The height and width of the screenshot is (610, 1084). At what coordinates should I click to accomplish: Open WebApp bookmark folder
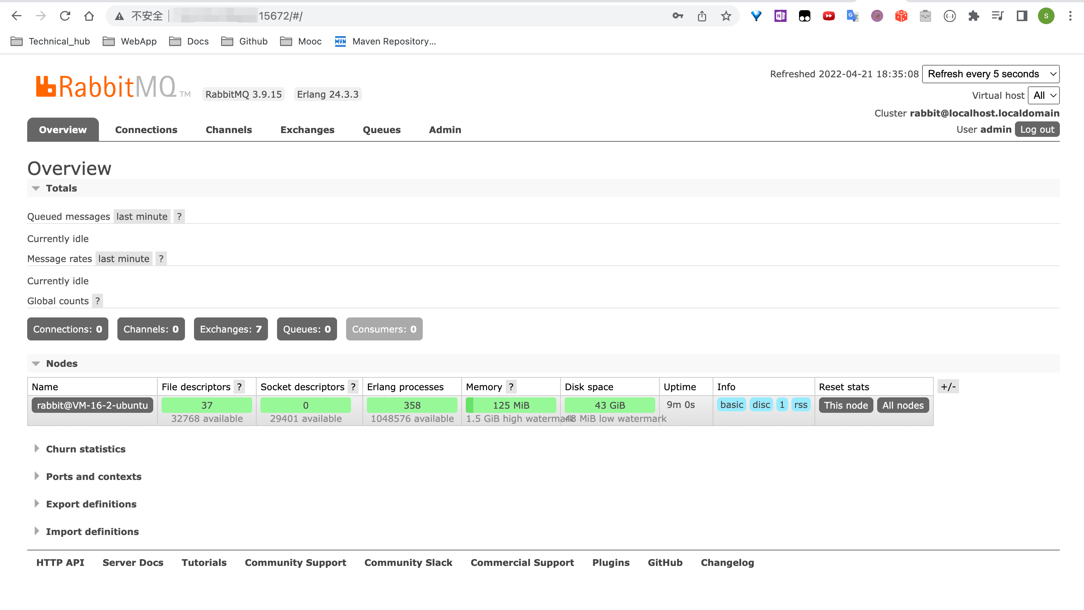(x=129, y=41)
